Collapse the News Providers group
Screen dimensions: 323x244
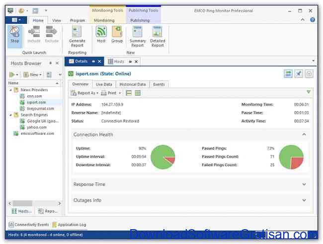click(x=10, y=90)
